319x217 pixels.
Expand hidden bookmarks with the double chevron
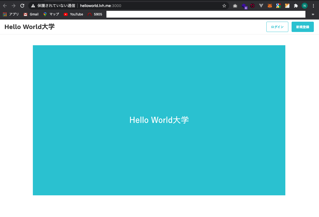313,14
